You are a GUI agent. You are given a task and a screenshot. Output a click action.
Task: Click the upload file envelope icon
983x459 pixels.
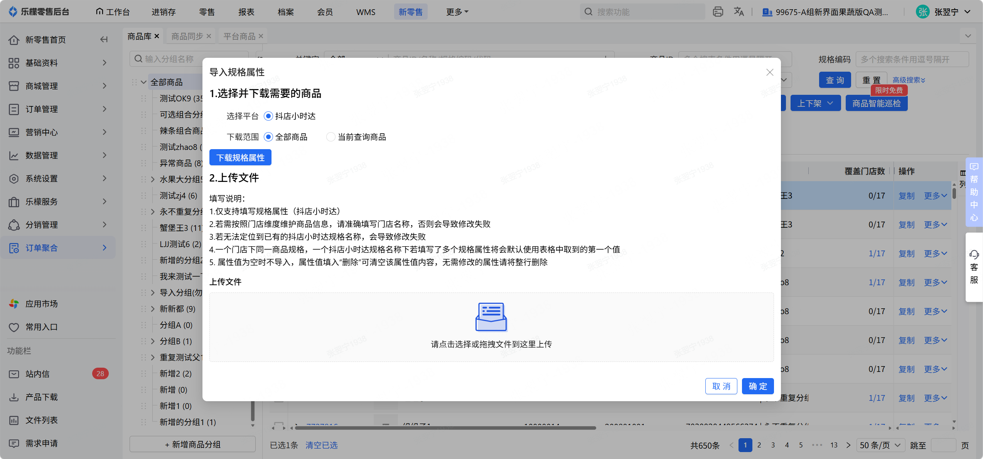pos(491,317)
